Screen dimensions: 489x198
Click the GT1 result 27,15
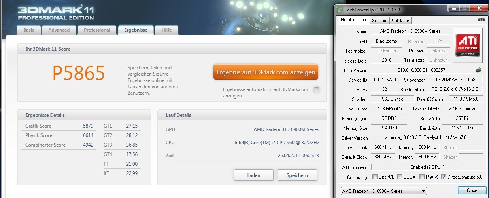132,126
